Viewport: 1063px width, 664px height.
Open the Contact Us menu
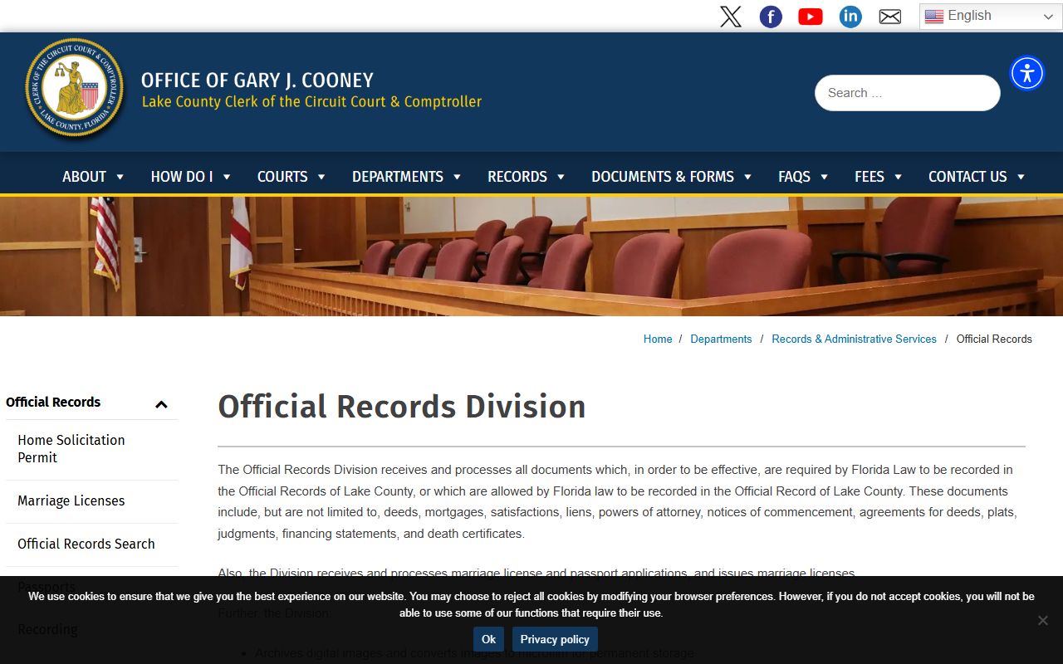point(977,177)
